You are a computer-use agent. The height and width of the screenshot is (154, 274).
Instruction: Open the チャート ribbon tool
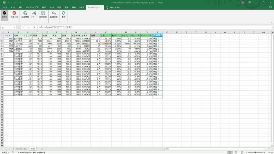[x=34, y=14]
